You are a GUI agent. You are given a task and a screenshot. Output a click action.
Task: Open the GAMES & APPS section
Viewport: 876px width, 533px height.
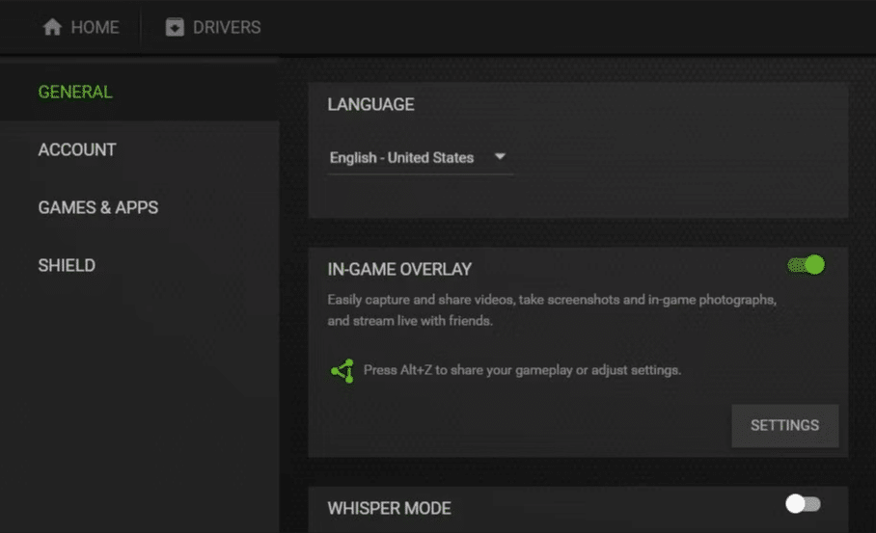coord(98,207)
